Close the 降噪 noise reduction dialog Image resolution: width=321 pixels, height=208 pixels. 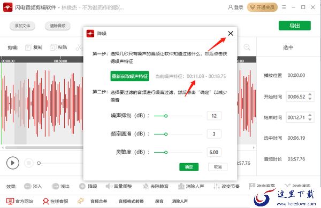[x=231, y=33]
